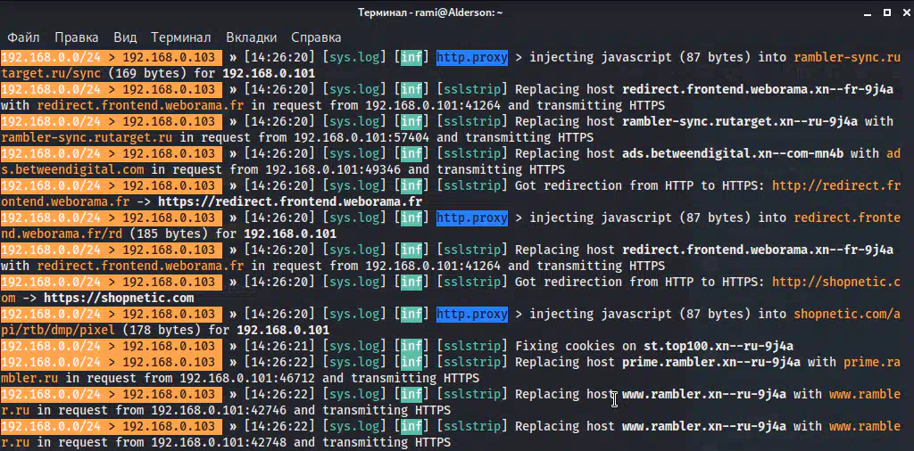Click the orange shopnetic.com/a text
Viewport: 914px width, 451px height.
pos(847,315)
